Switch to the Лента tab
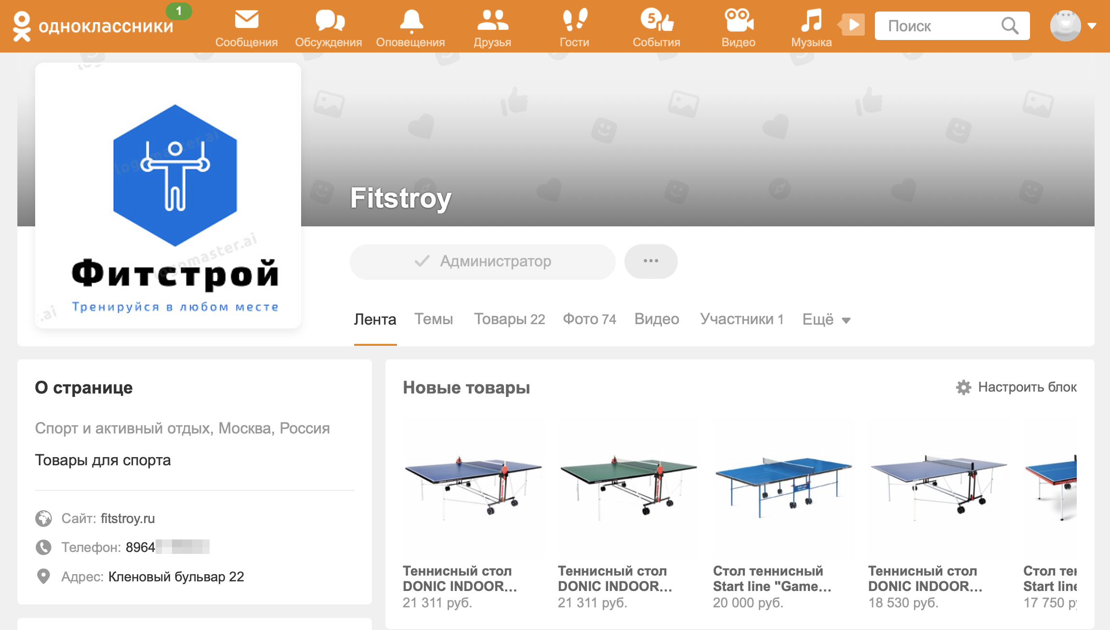Screen dimensions: 1110x630 coord(375,319)
